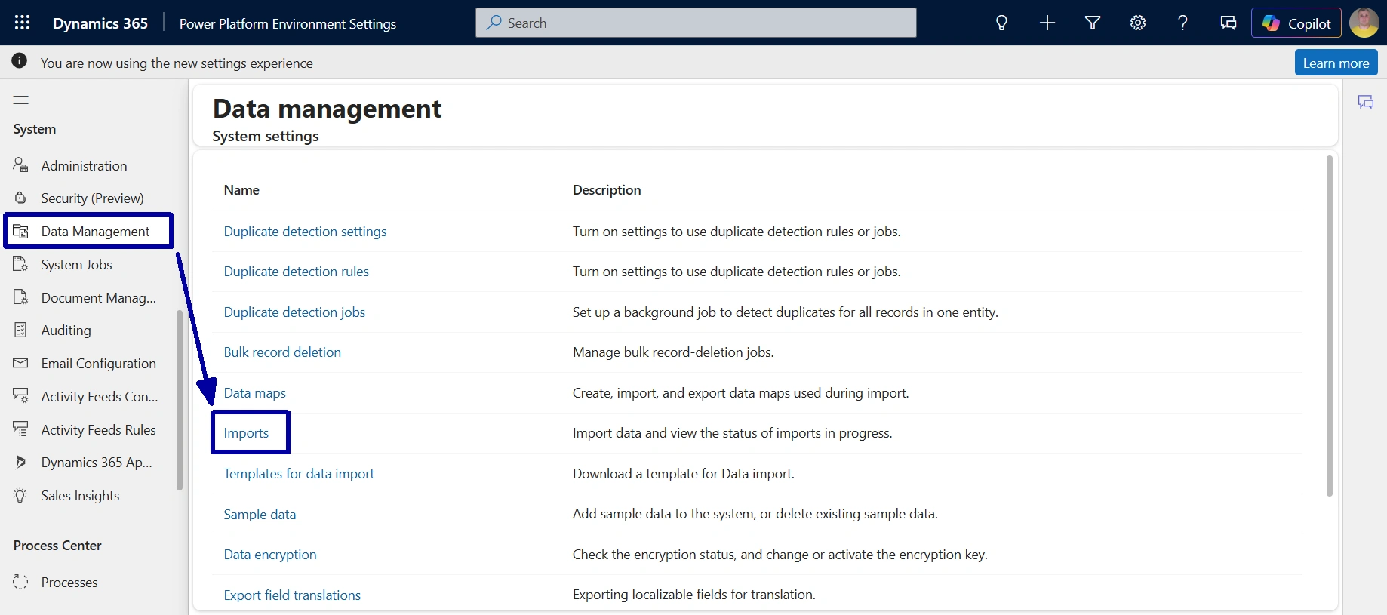Collapse the sidebar with hamburger icon
Screen dimensions: 1387x615
(21, 100)
